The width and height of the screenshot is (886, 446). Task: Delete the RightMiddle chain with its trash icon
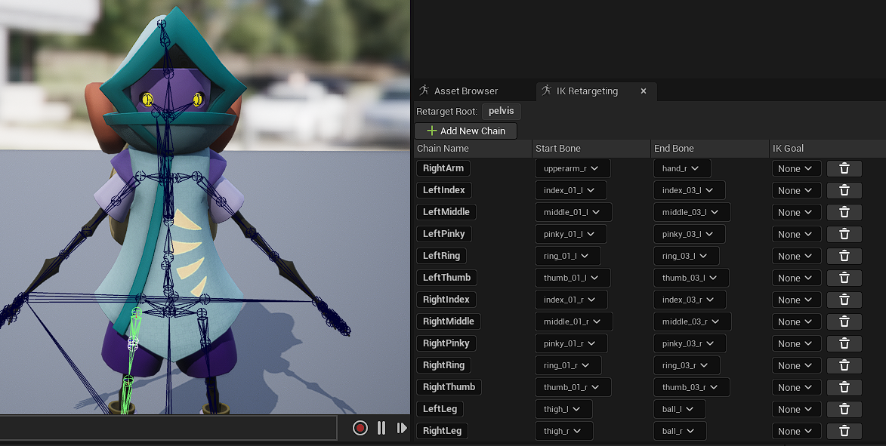[x=844, y=321]
